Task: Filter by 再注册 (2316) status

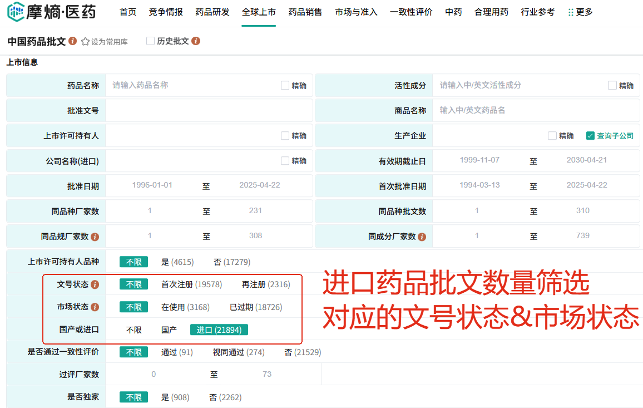Action: tap(265, 284)
